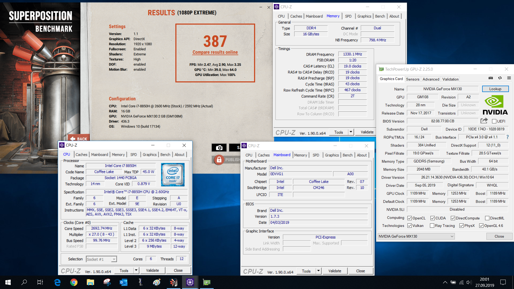Open the NVIDIA GeForce MX130 GPU selector dropdown
This screenshot has width=514, height=289.
[416, 236]
